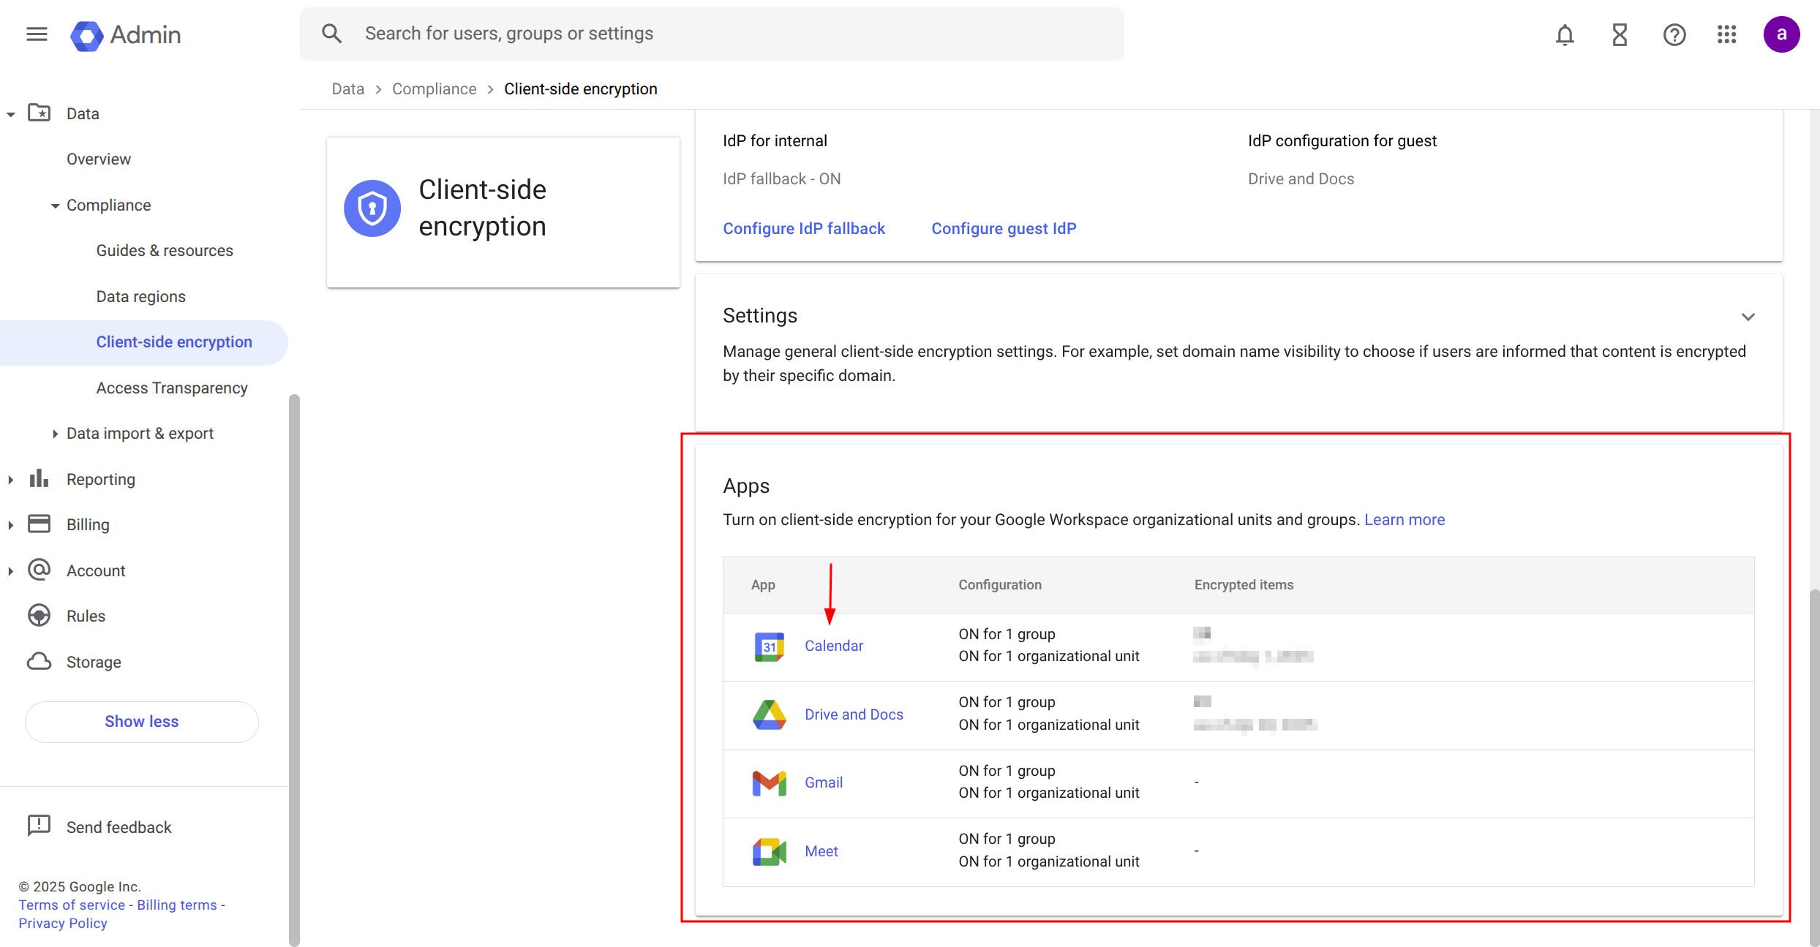Image resolution: width=1820 pixels, height=947 pixels.
Task: Collapse the Data section arrow
Action: coord(11,114)
